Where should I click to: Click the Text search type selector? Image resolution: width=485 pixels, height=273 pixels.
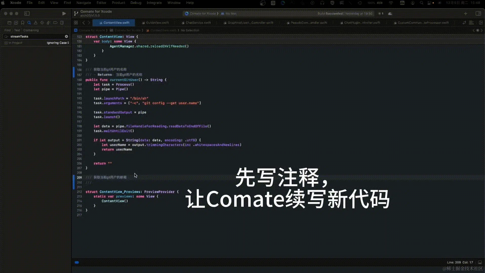(x=17, y=30)
